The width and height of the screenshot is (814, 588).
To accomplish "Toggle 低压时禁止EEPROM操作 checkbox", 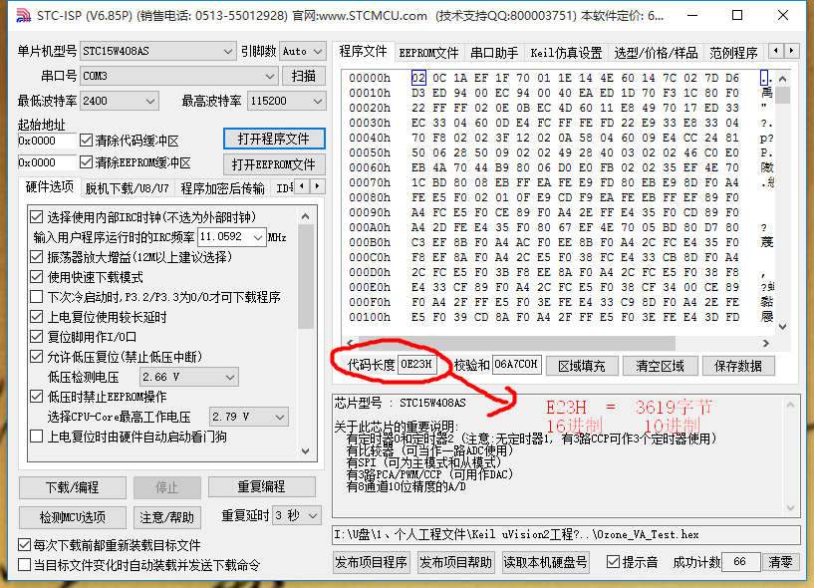I will tap(36, 397).
